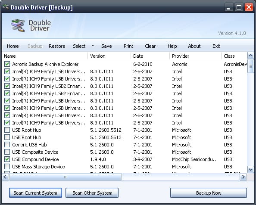Viewport: 256px width, 205px height.
Task: Sort by the Version column header
Action: tap(109, 56)
